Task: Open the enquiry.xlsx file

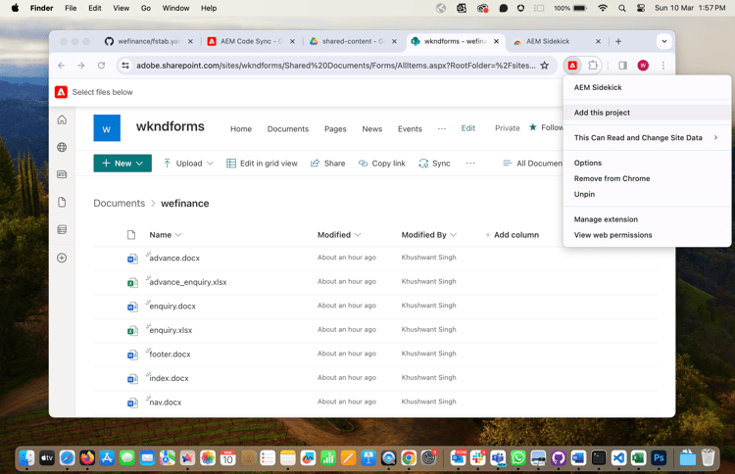Action: tap(171, 330)
